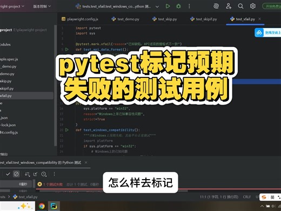The image size is (281, 211).
Task: Toggle show ignored tests filter
Action: [x=16, y=174]
